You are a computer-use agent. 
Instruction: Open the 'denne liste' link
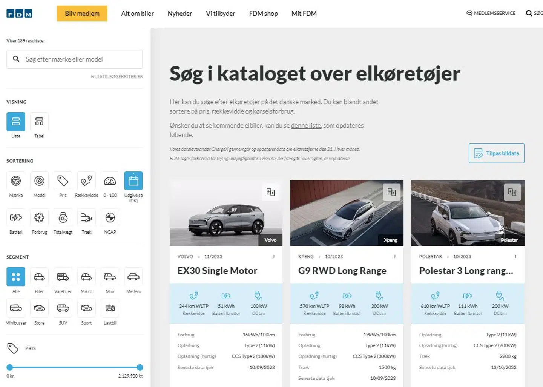point(305,125)
